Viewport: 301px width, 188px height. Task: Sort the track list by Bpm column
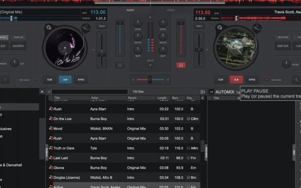click(x=178, y=98)
